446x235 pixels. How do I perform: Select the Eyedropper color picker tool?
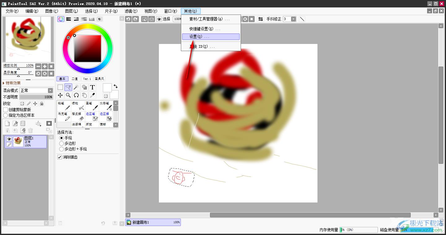pyautogui.click(x=92, y=95)
